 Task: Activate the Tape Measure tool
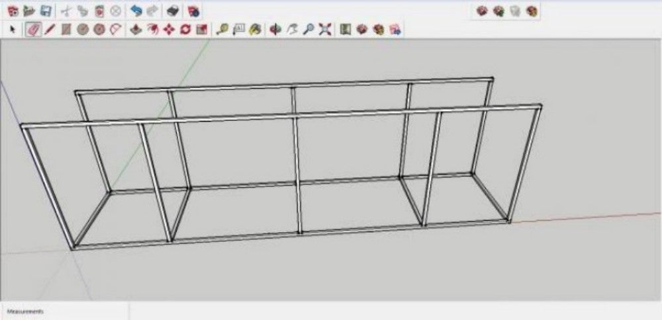pos(222,30)
